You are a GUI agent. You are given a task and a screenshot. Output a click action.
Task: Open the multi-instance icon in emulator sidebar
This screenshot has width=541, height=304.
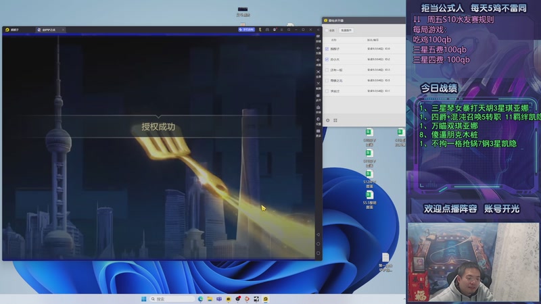pos(318,97)
